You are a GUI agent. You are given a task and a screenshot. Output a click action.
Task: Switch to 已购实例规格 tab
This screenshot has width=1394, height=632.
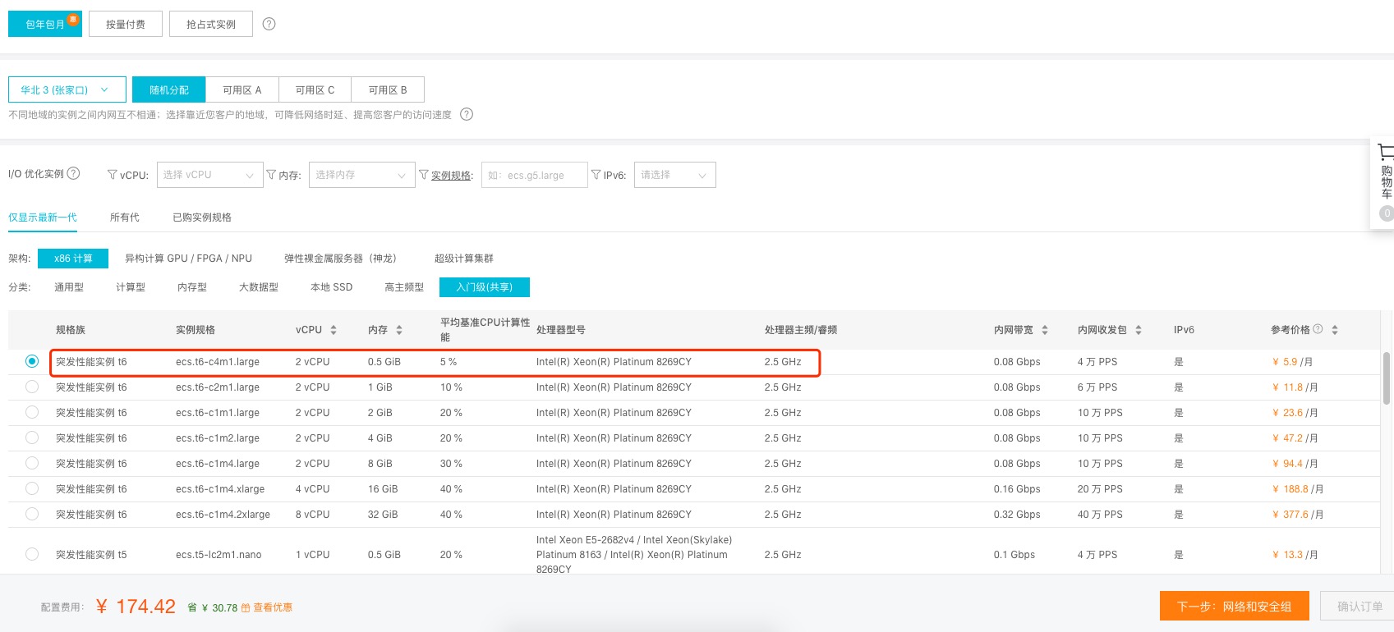click(x=202, y=218)
